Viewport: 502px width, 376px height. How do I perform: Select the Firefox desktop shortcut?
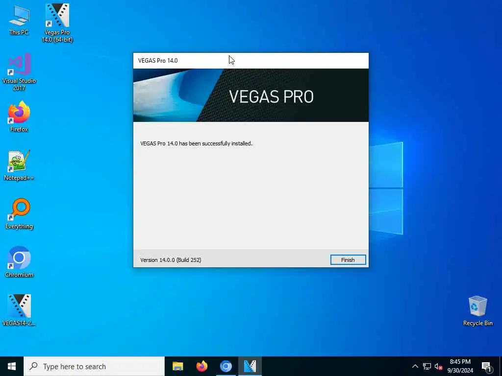19,117
